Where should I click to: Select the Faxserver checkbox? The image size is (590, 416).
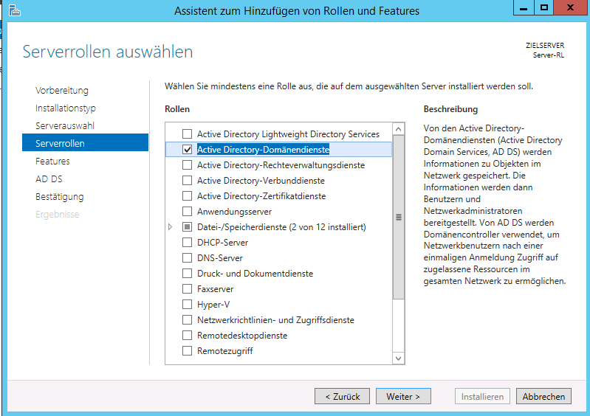click(x=187, y=289)
